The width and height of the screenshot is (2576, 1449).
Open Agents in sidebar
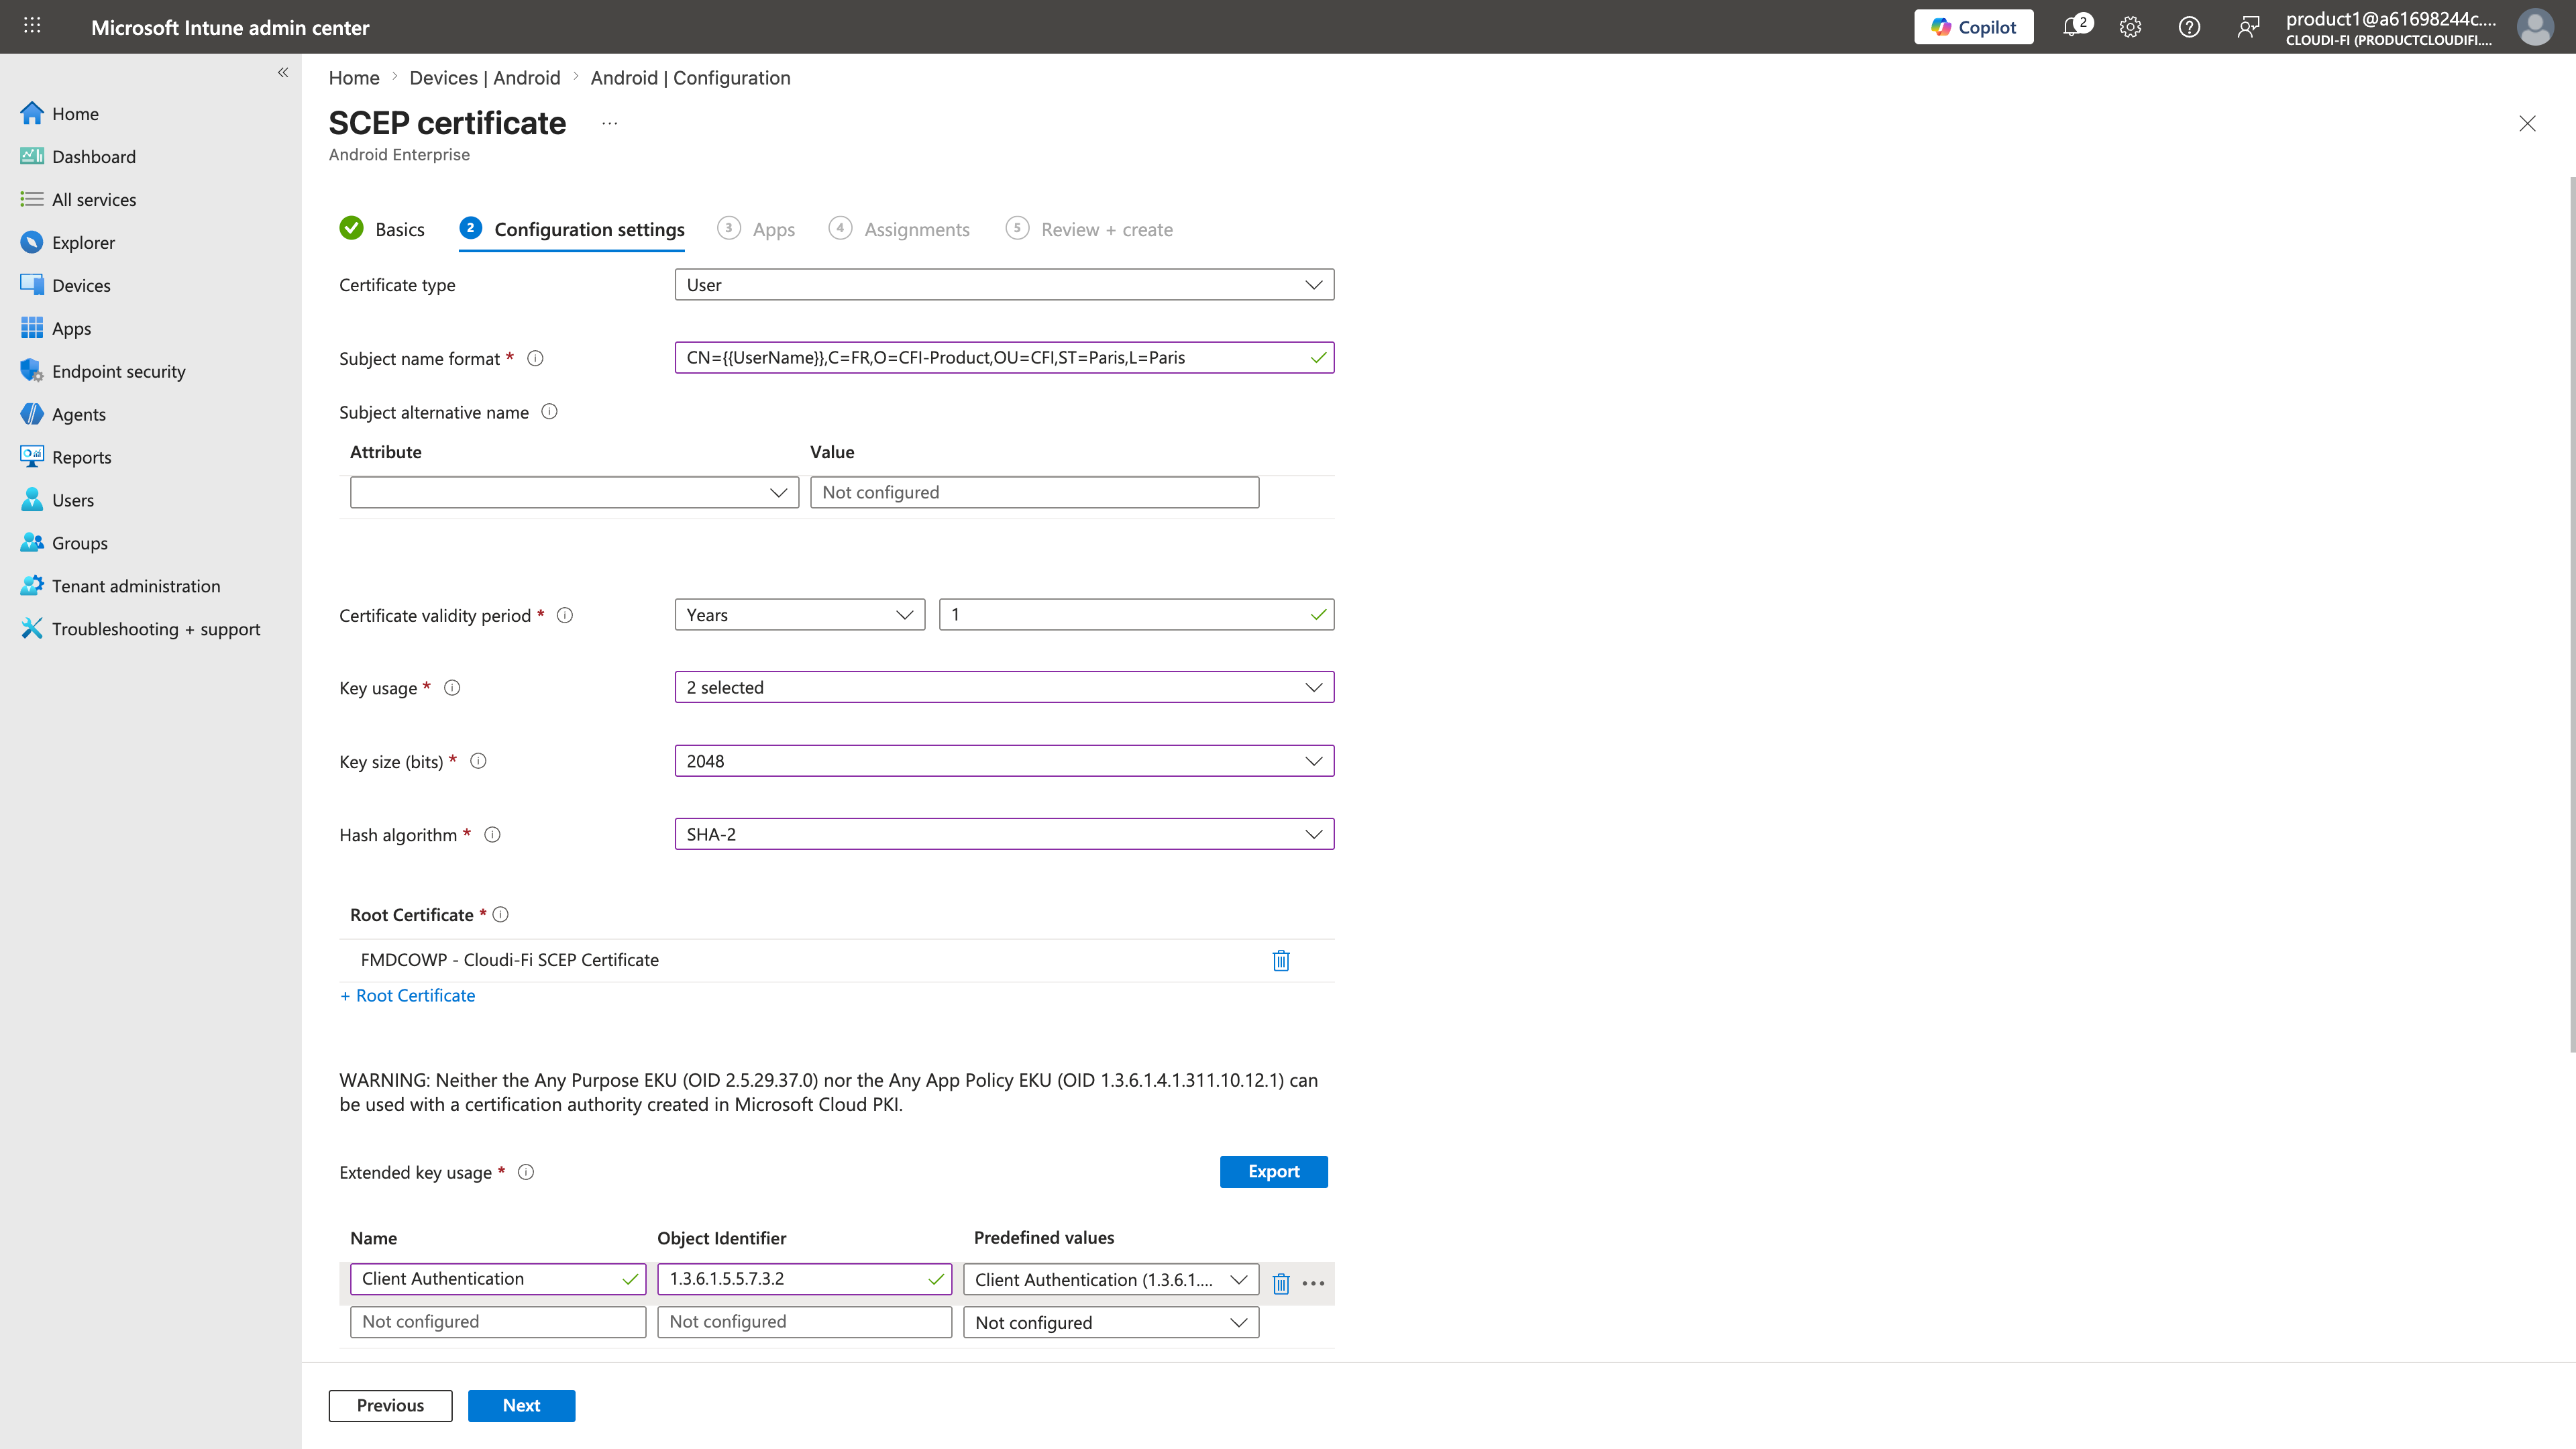click(62, 414)
